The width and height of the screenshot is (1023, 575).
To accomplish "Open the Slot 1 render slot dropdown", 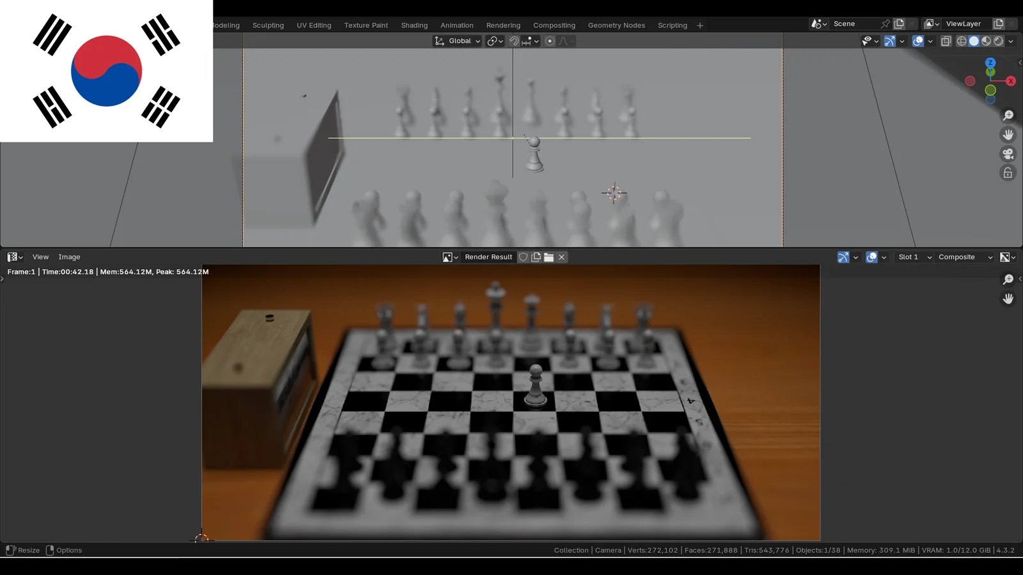I will pos(913,257).
